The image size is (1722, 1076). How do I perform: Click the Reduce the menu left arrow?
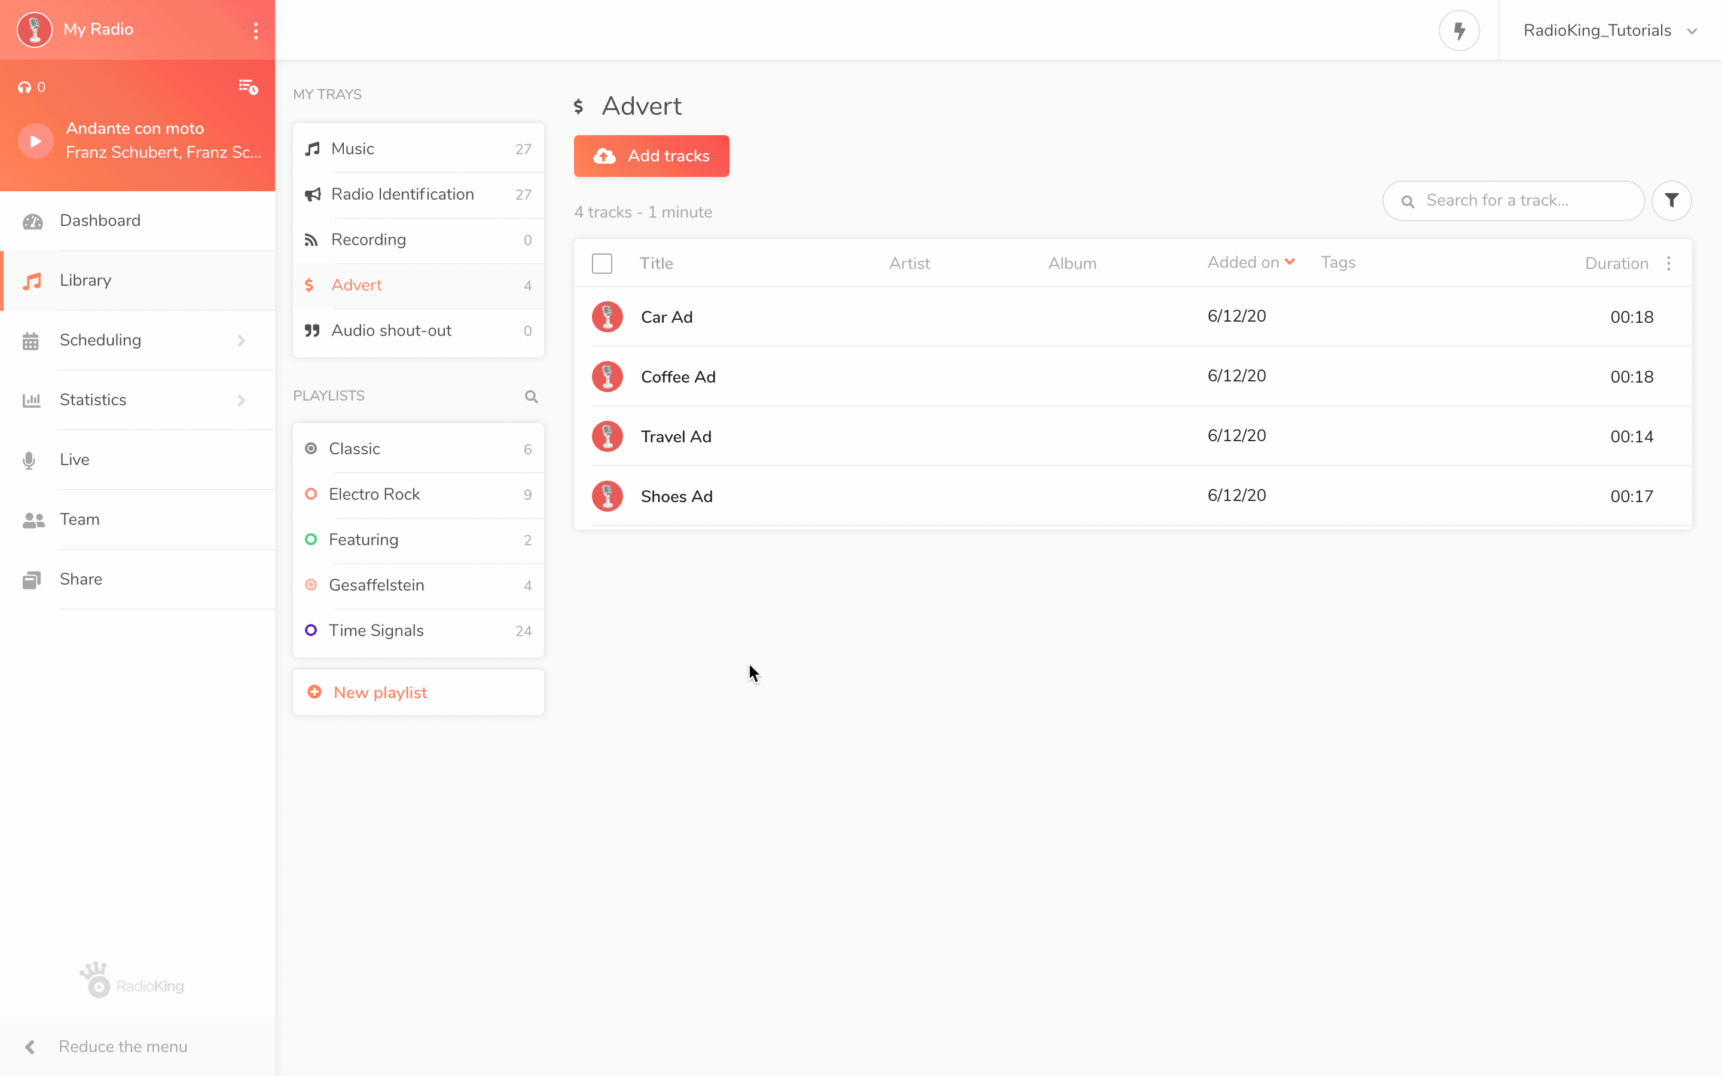[30, 1047]
